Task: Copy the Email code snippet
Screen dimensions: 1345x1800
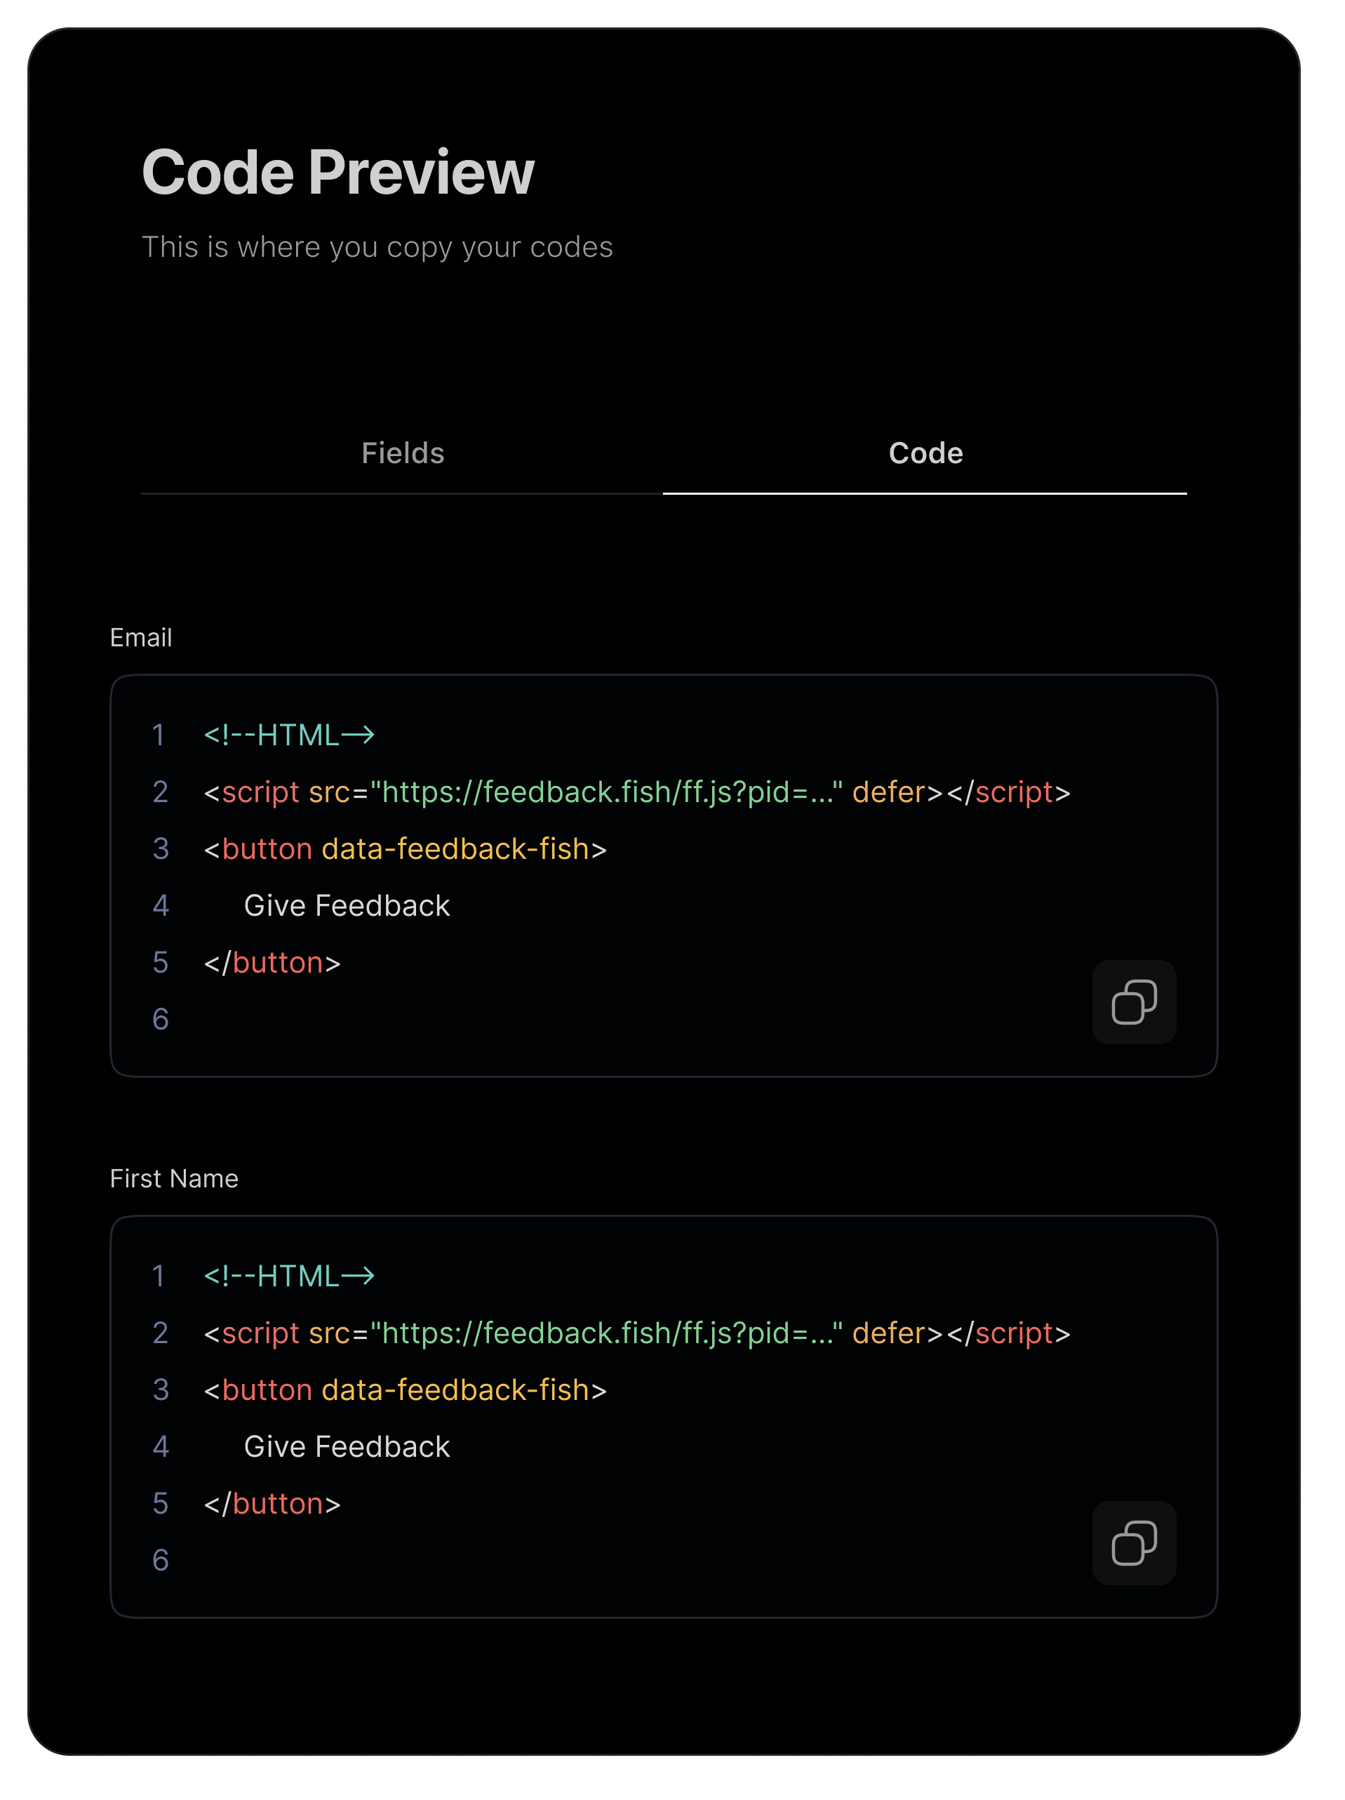Action: point(1133,1001)
